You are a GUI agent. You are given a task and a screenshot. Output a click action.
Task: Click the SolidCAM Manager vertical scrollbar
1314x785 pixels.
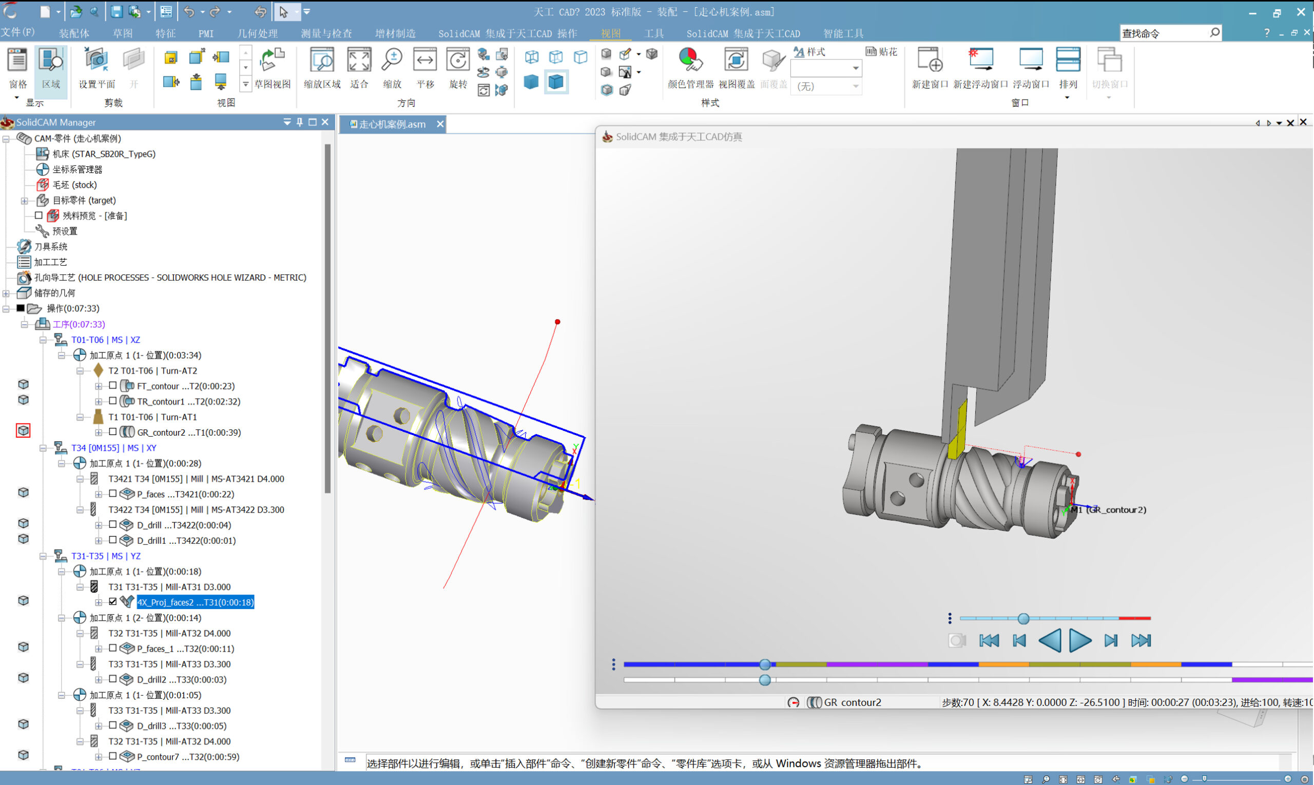(327, 318)
